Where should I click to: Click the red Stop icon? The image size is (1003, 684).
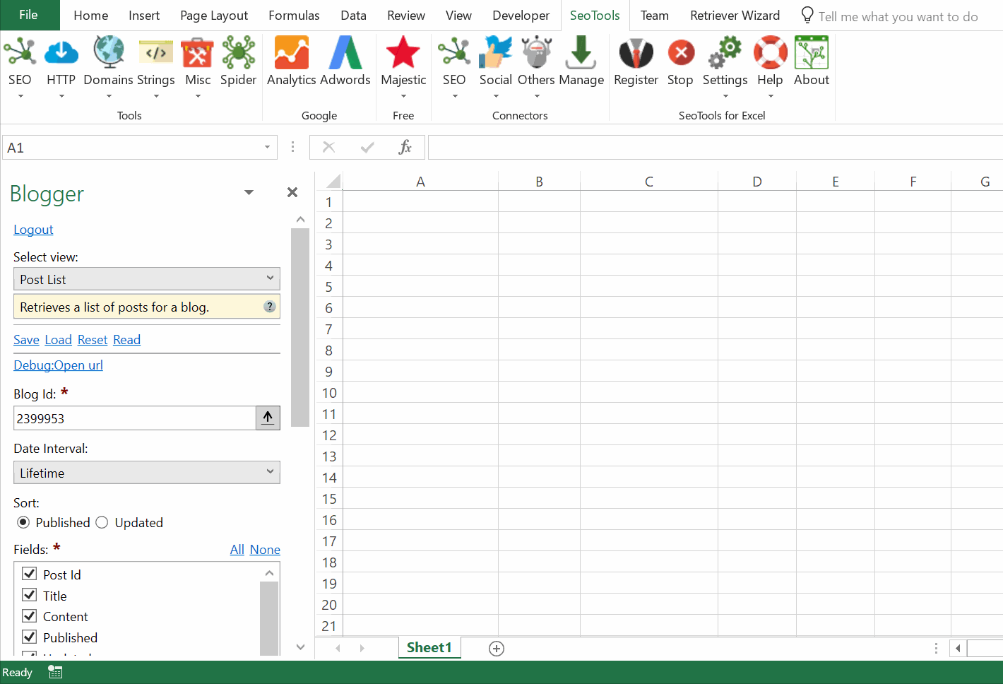click(681, 53)
